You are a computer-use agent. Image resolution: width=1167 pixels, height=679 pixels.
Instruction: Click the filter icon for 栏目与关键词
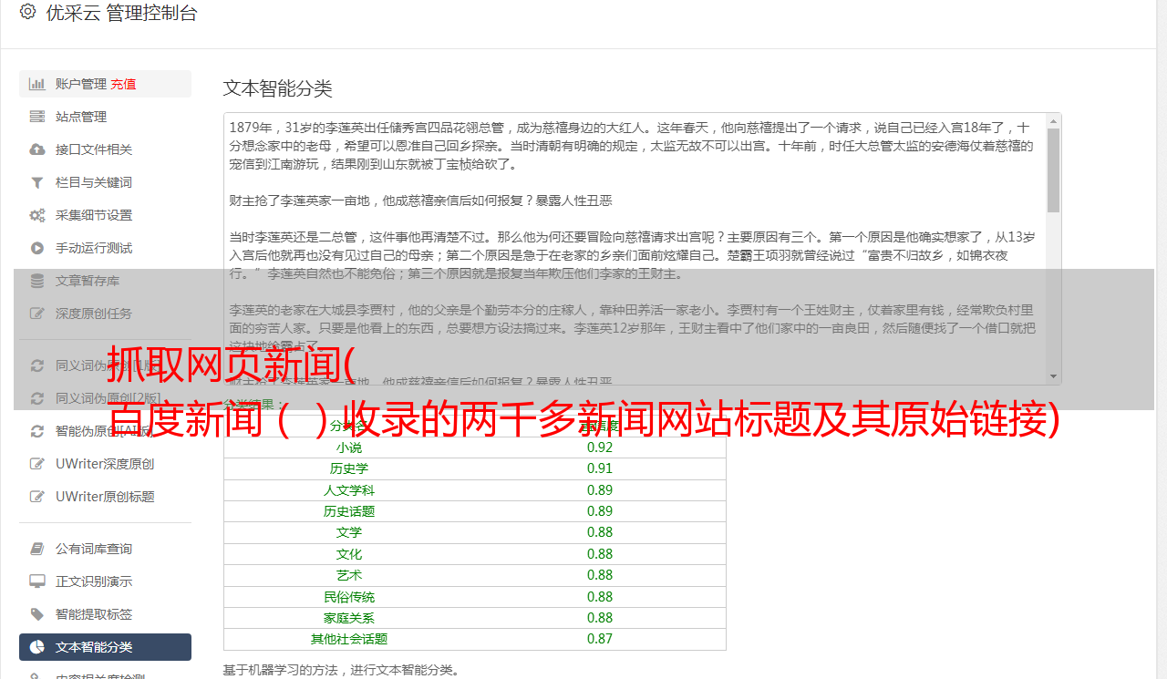(37, 182)
